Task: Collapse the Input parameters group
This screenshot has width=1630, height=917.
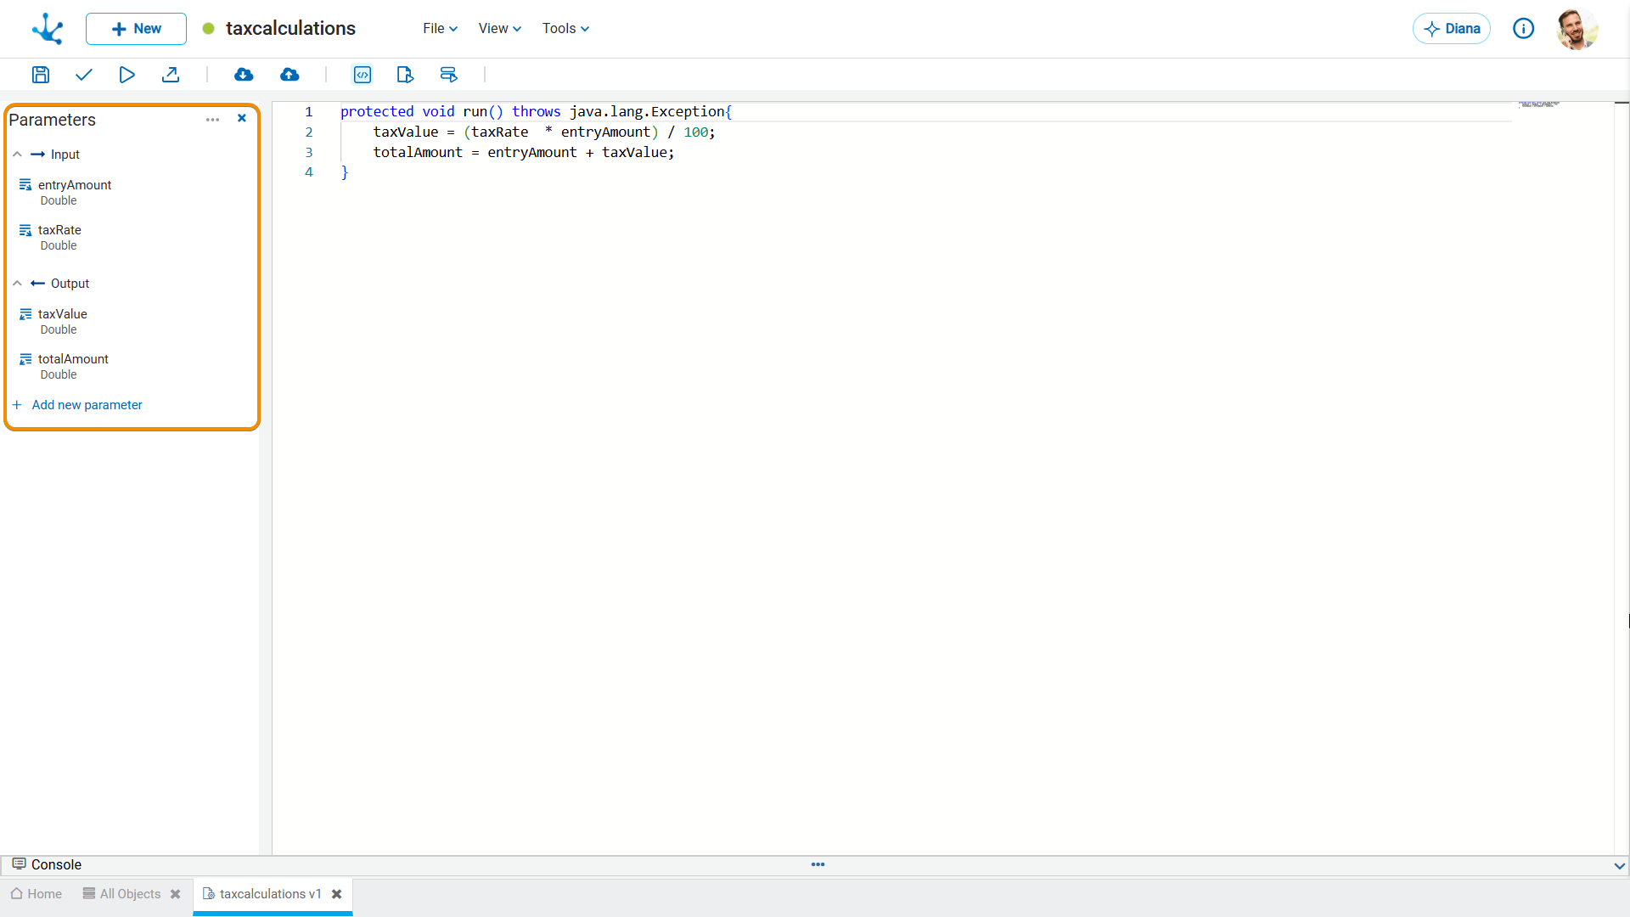Action: coord(17,155)
